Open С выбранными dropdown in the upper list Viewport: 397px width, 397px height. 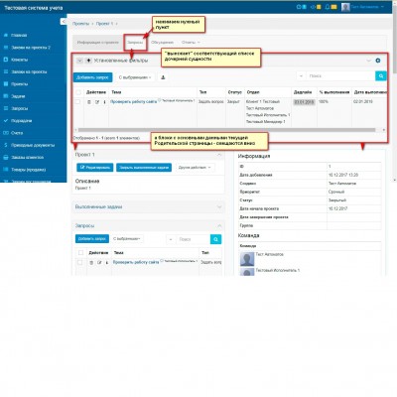(135, 77)
